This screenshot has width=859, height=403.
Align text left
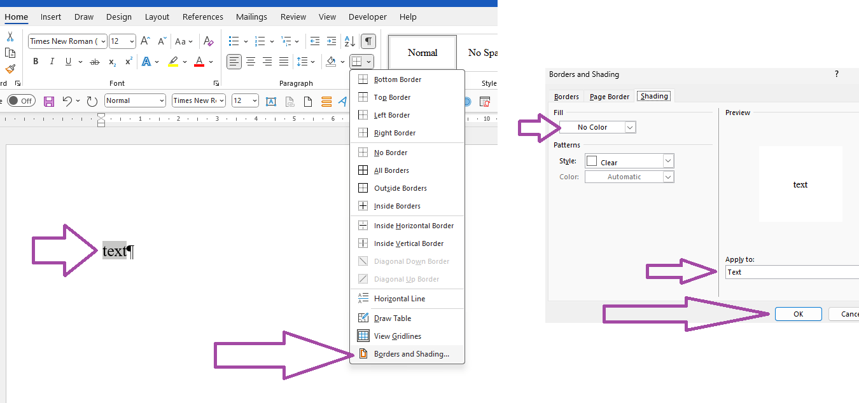coord(234,62)
